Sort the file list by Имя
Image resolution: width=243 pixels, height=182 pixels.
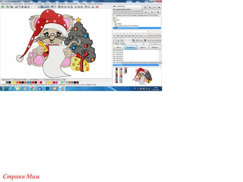click(x=119, y=47)
